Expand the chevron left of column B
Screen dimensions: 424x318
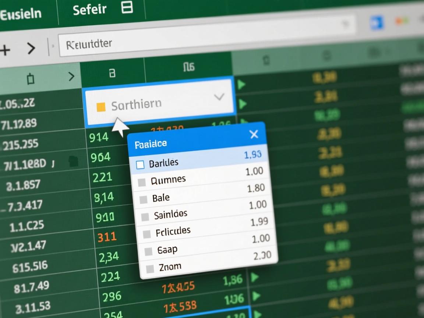point(71,77)
